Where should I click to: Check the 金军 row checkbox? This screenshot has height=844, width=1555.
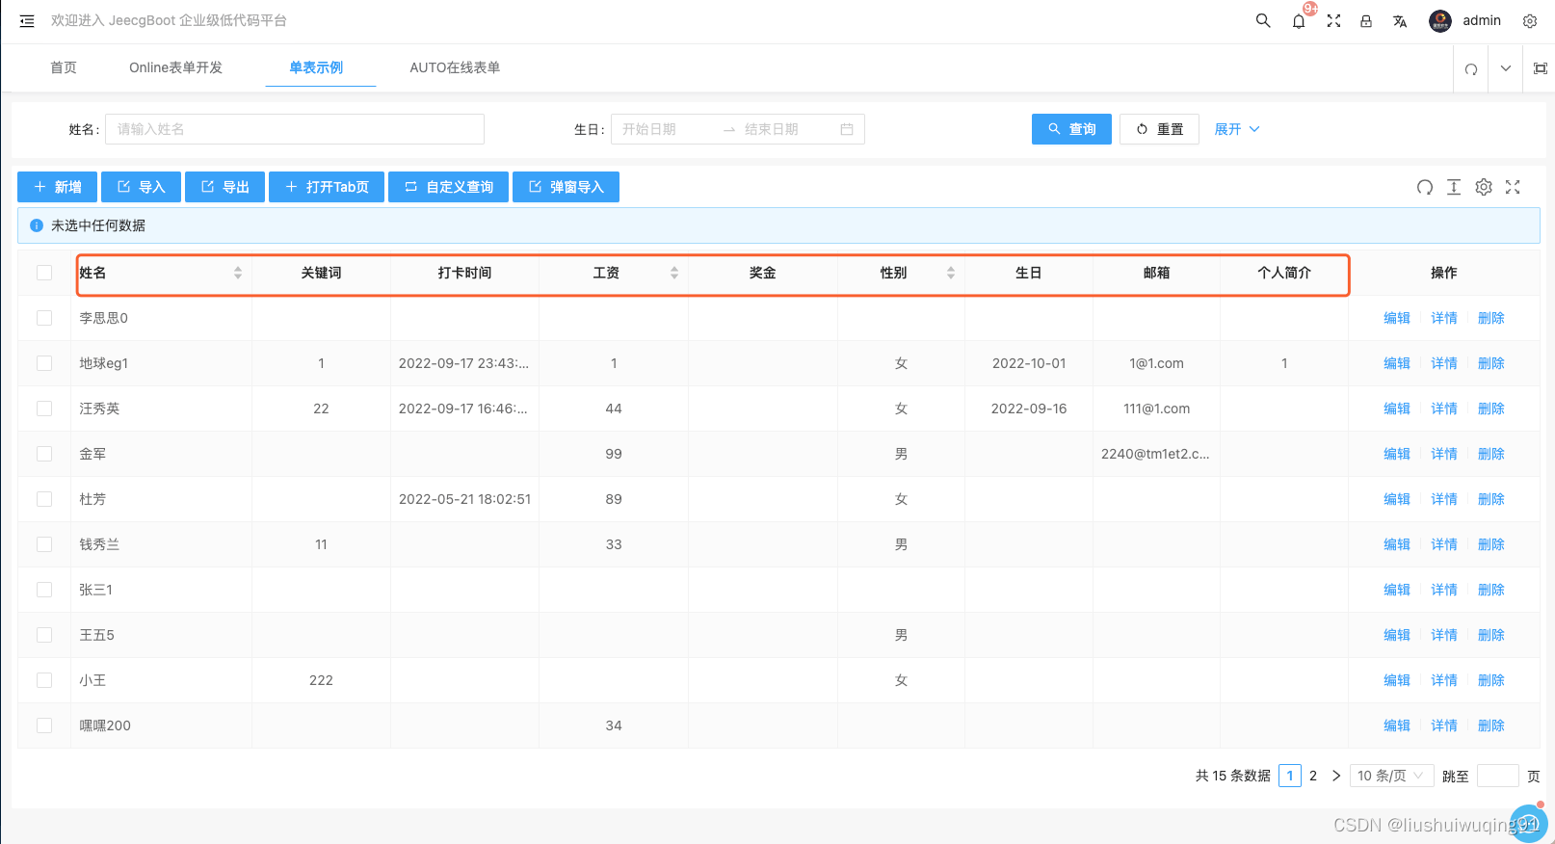coord(44,454)
